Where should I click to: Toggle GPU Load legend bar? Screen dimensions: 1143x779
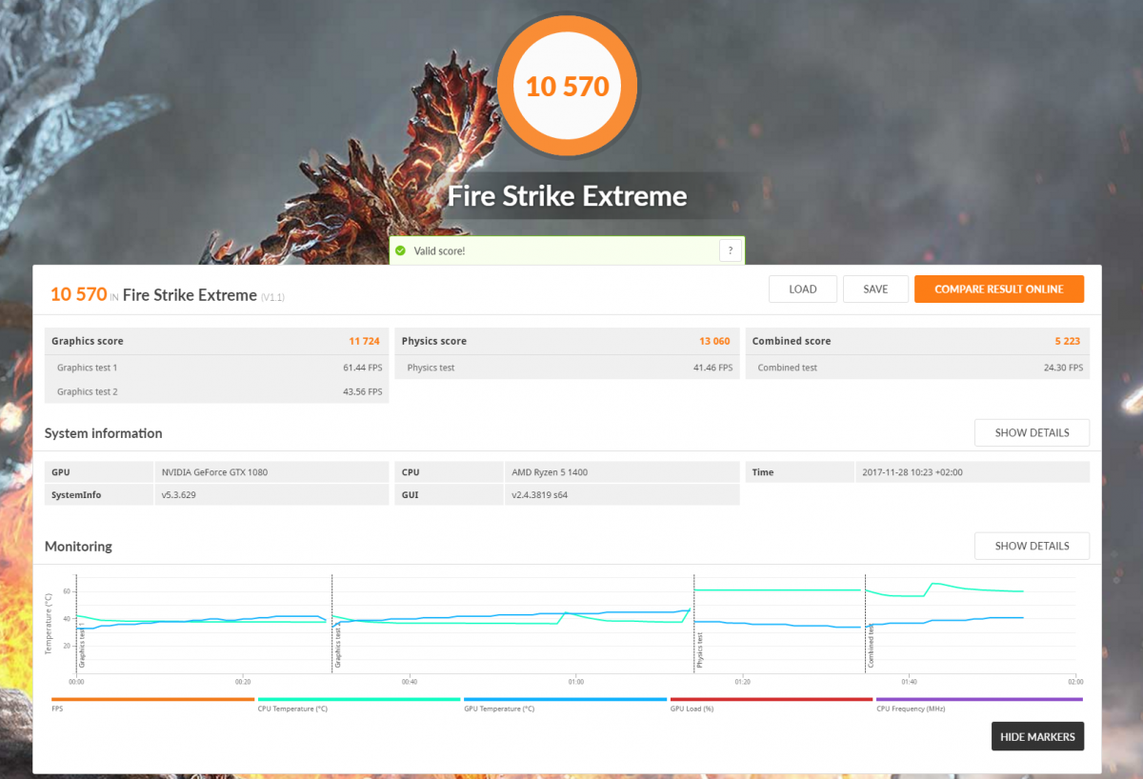(x=772, y=699)
